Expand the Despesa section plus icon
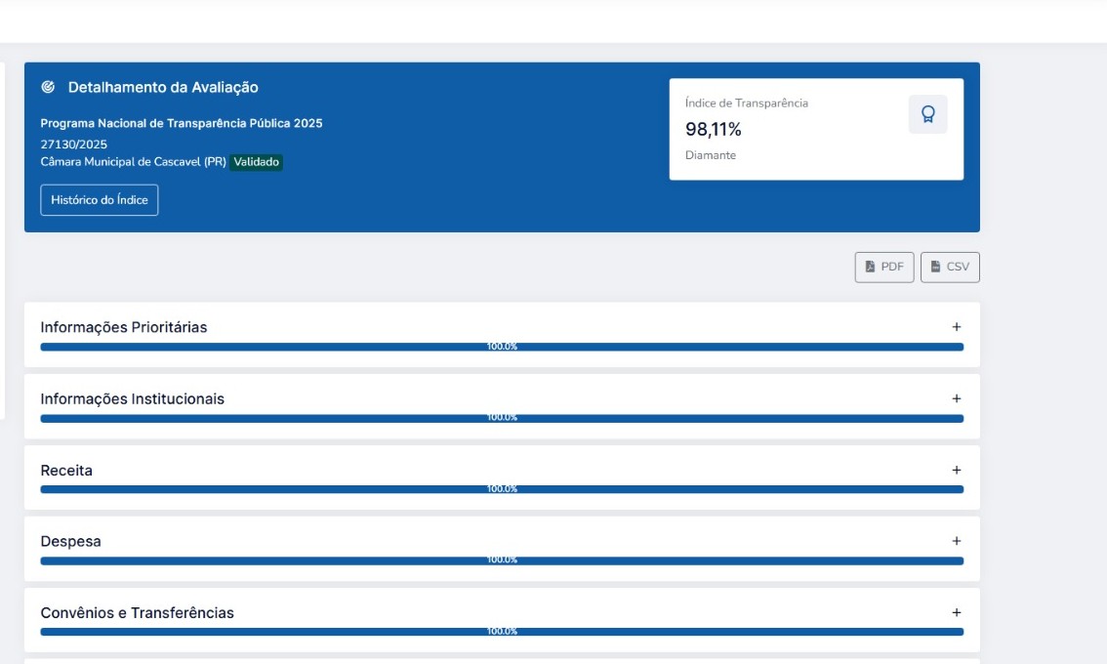This screenshot has width=1107, height=664. click(x=956, y=541)
